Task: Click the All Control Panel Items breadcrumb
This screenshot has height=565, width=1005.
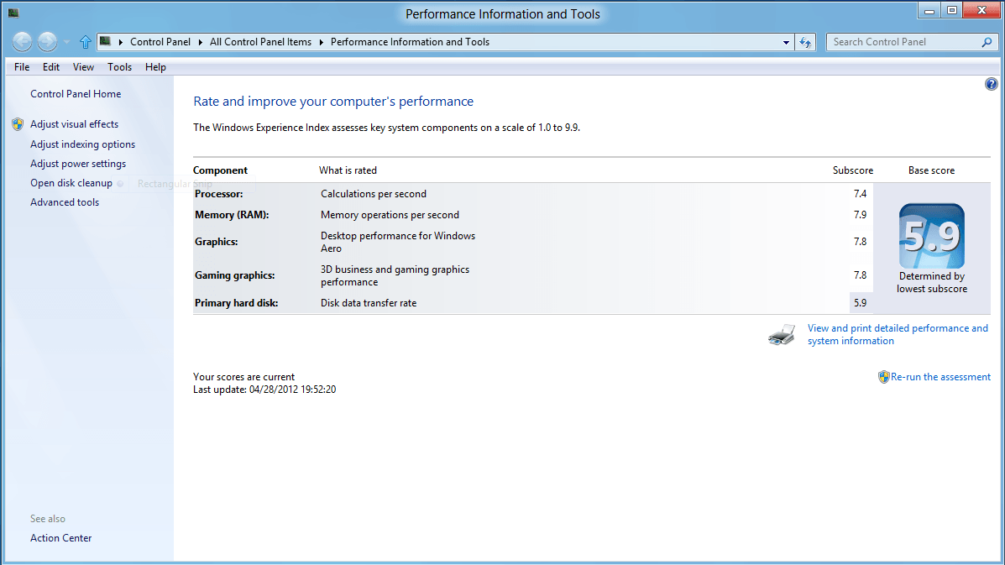Action: tap(260, 42)
